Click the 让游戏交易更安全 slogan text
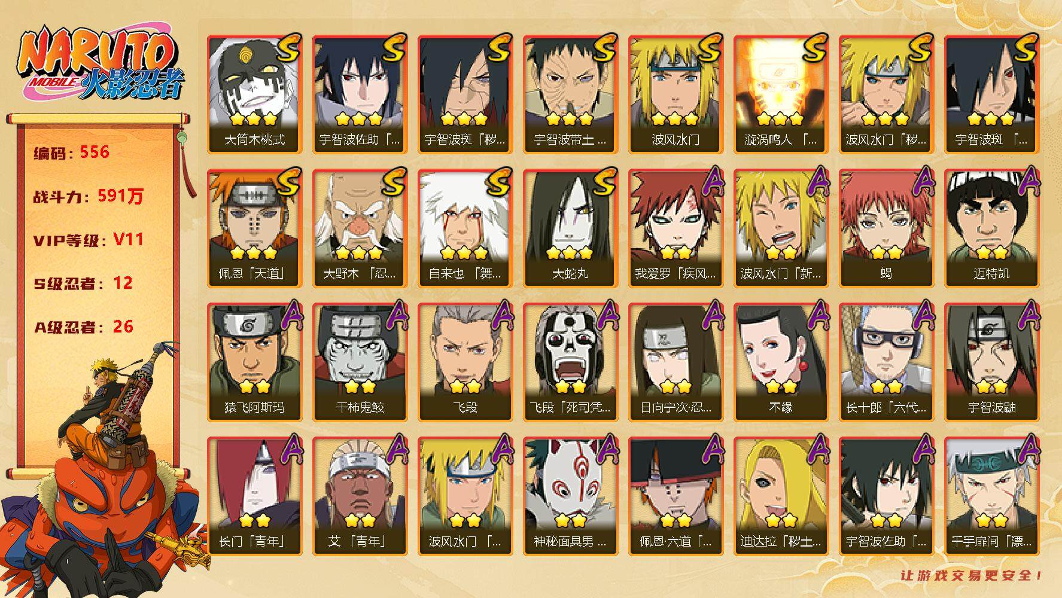 tap(972, 576)
